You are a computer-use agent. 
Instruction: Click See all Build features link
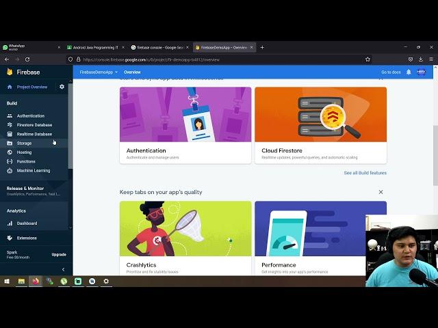[365, 173]
